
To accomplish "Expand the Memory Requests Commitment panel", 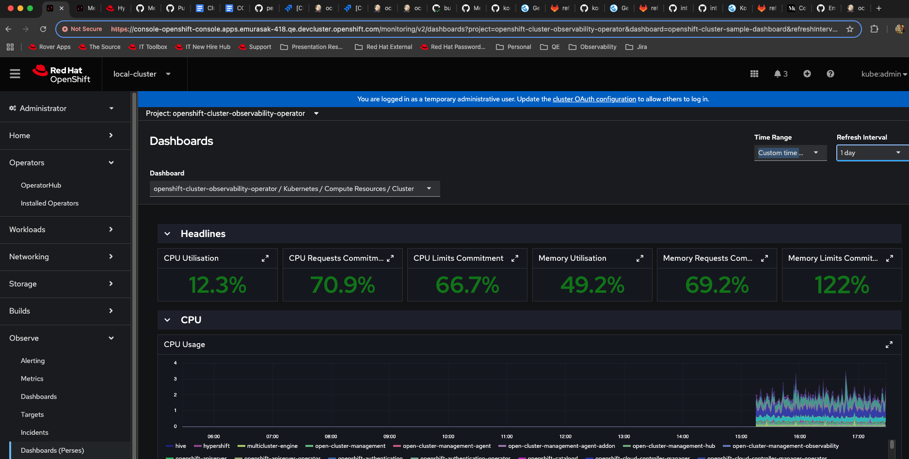I will tap(765, 258).
